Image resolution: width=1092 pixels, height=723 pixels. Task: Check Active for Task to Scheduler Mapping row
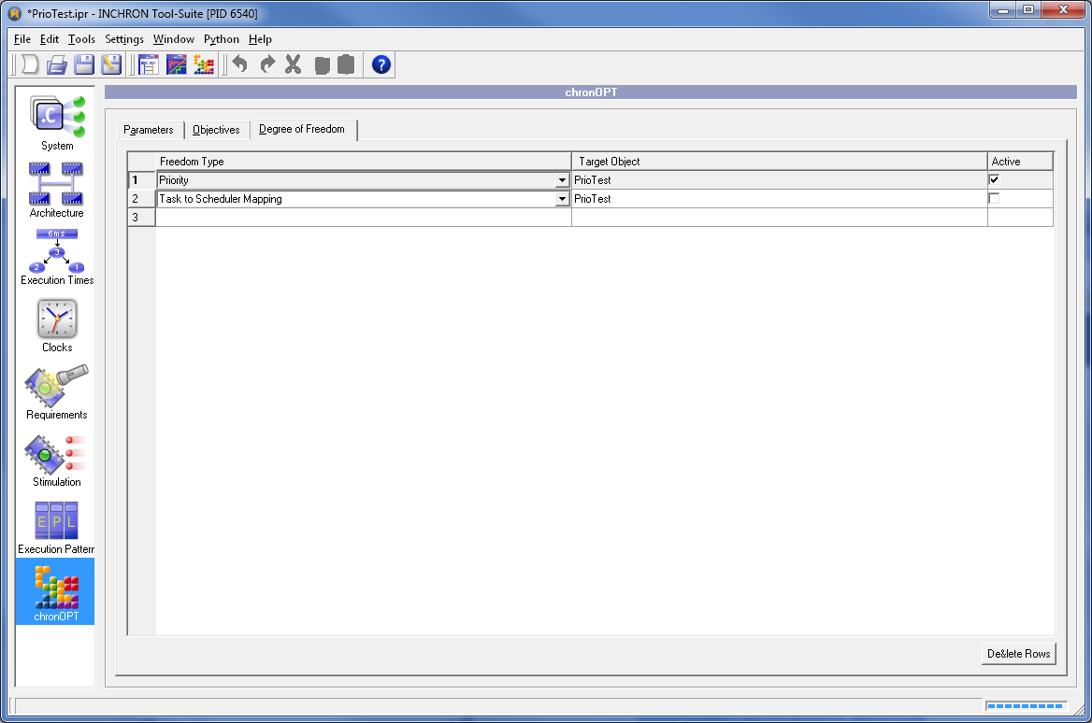[994, 198]
